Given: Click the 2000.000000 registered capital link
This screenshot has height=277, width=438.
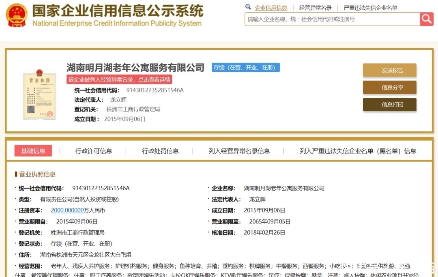Looking at the screenshot, I should pyautogui.click(x=67, y=210).
